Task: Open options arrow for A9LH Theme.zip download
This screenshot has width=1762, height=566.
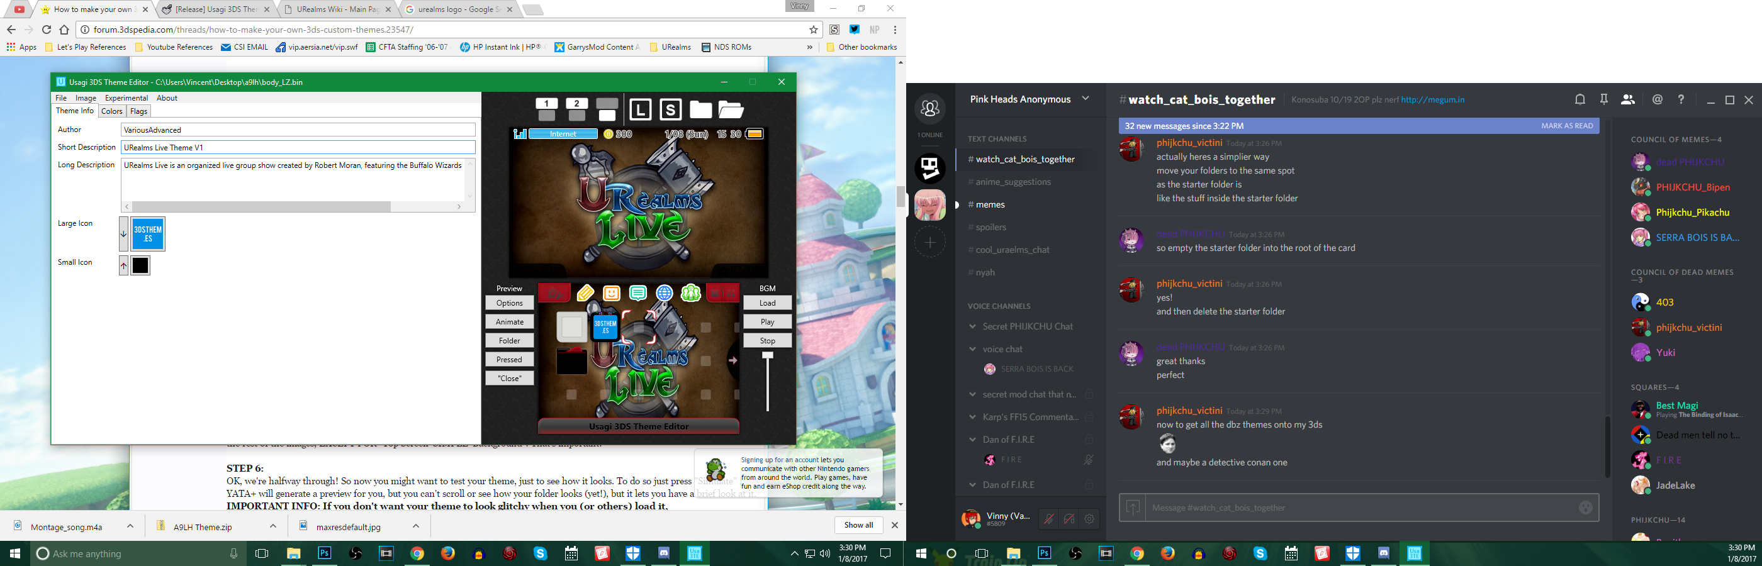Action: (x=273, y=526)
